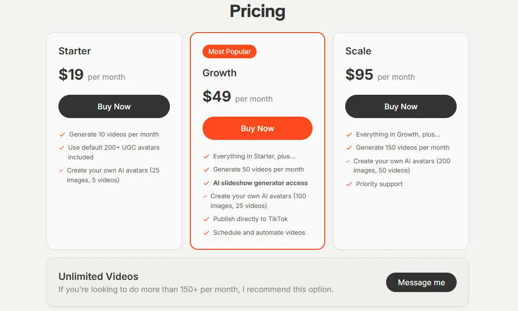Click the checkmark beside 'Schedule and automate videos'

pos(206,232)
